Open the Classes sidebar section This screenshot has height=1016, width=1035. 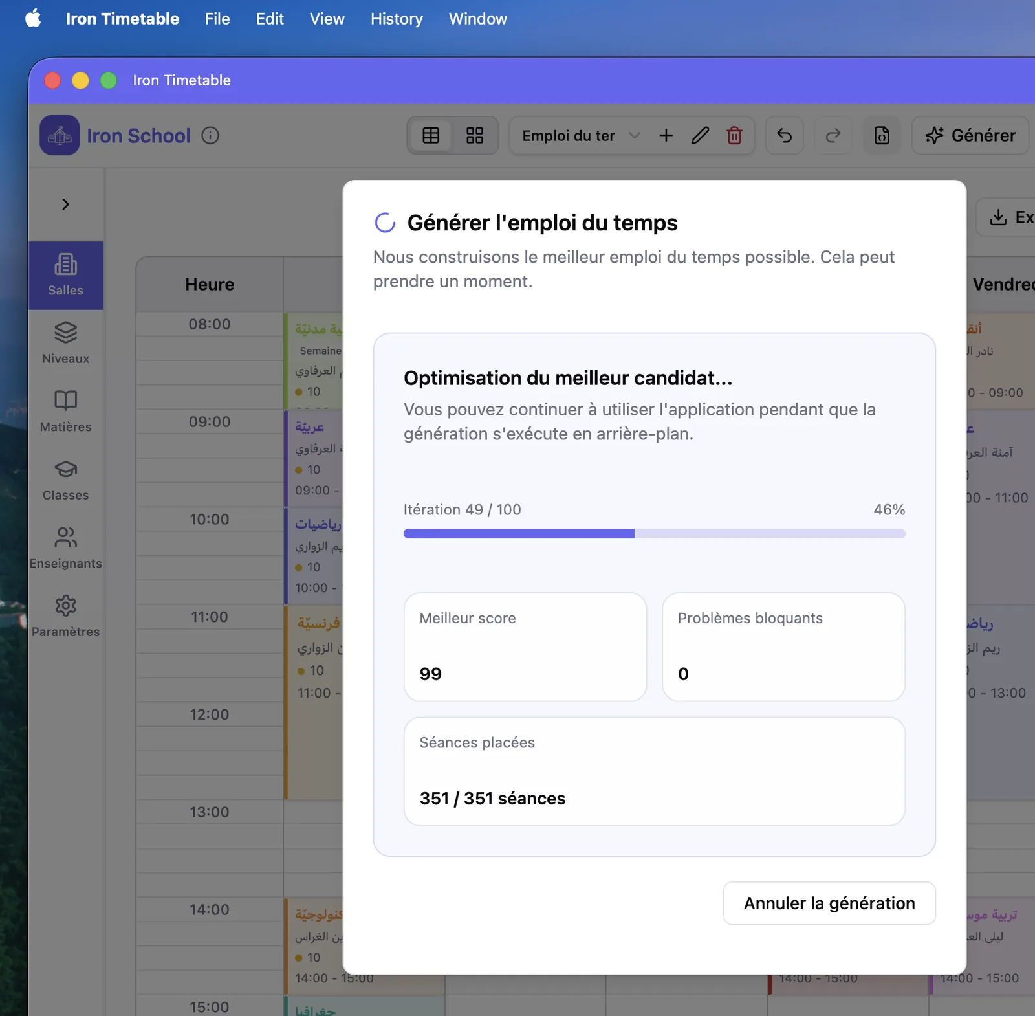[x=66, y=480]
